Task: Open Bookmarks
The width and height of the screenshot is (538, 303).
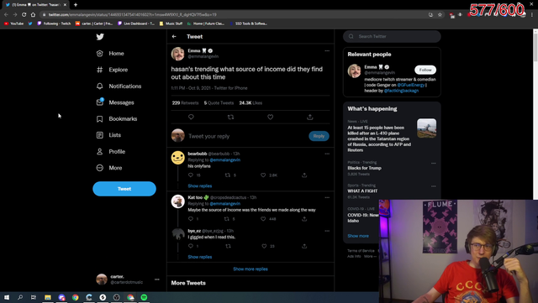Action: pos(117,118)
